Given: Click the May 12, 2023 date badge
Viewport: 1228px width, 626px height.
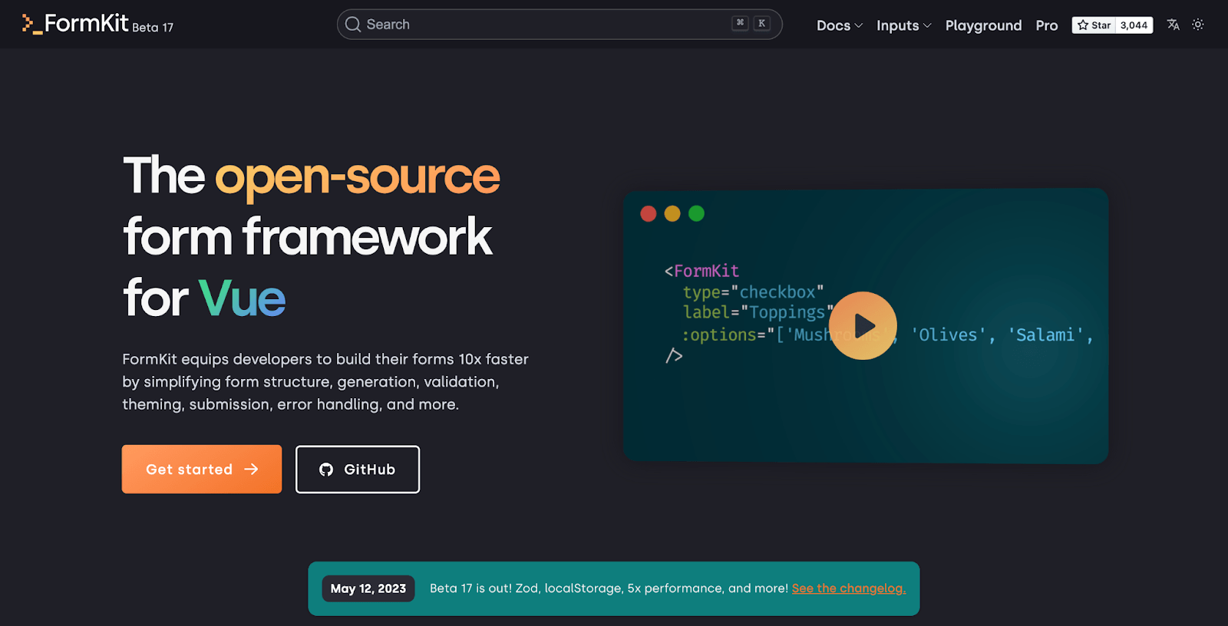Looking at the screenshot, I should click(368, 588).
